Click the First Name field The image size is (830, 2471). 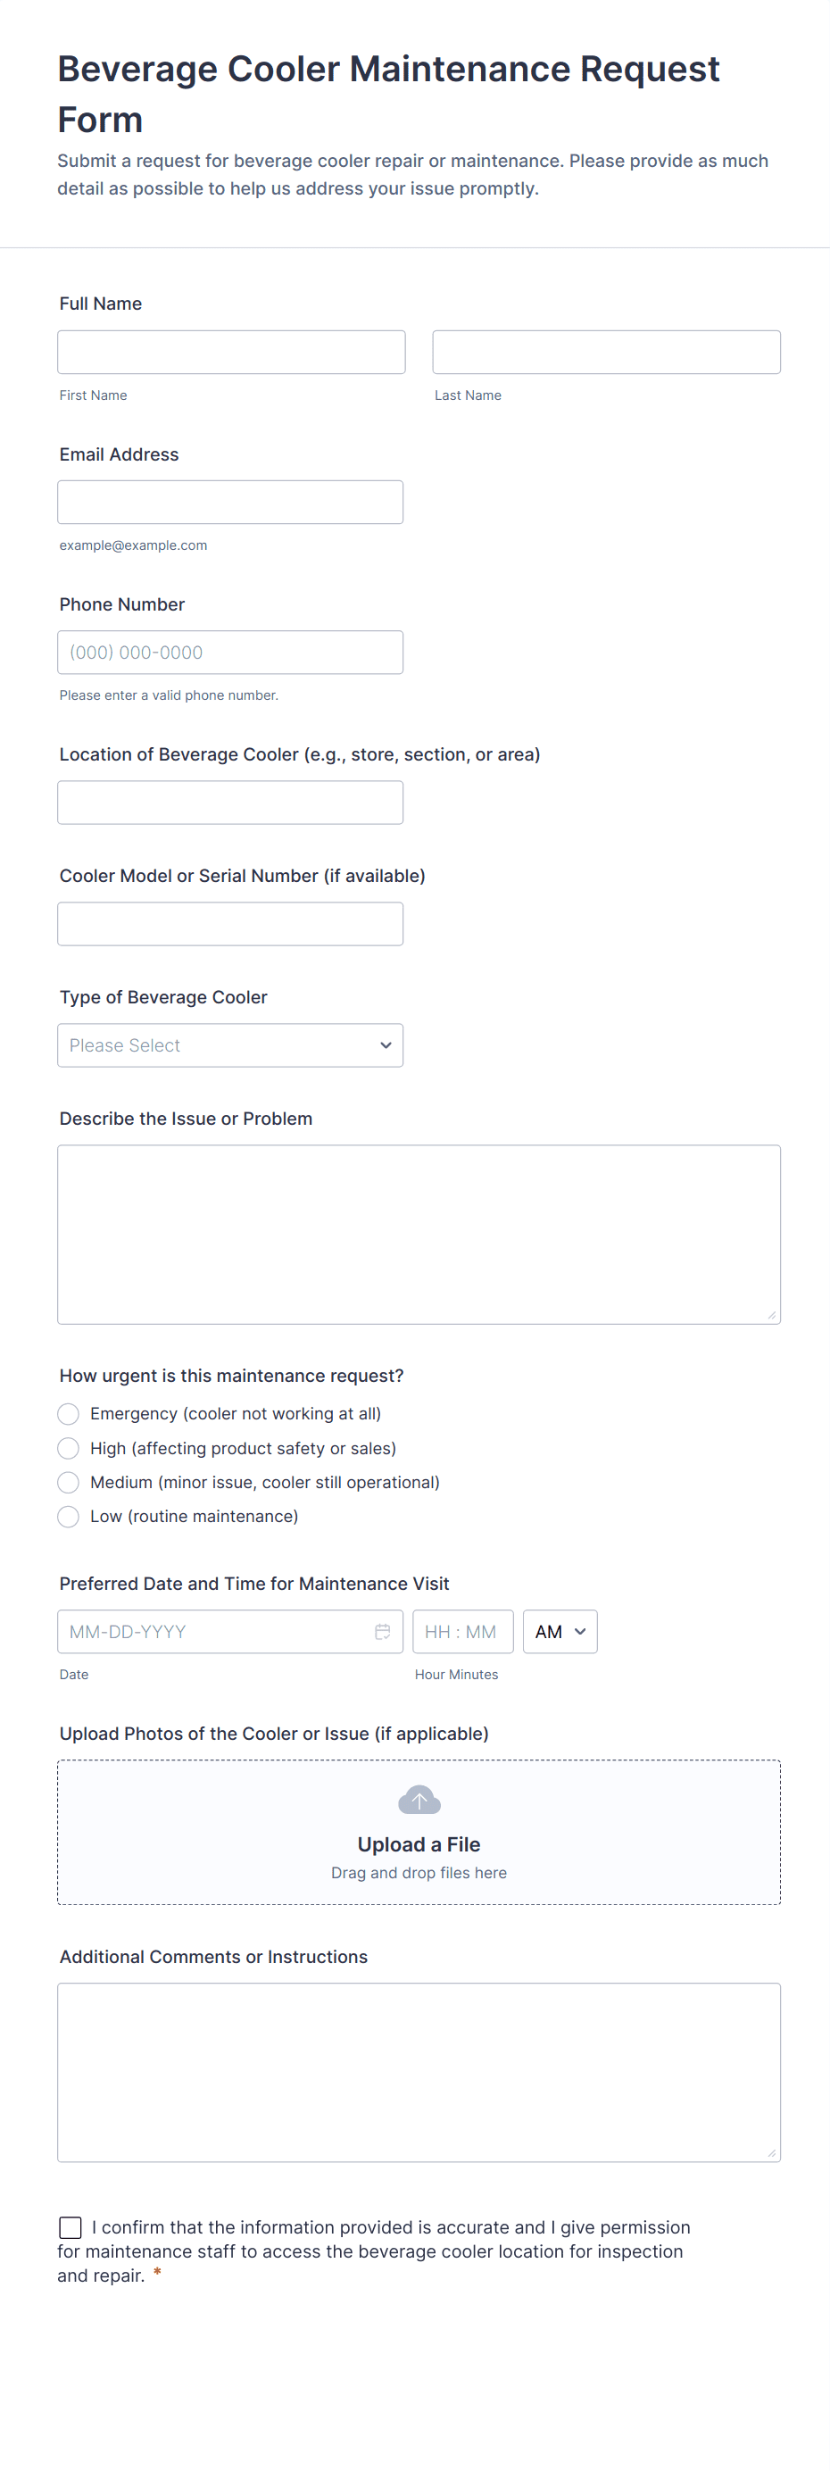(x=231, y=352)
